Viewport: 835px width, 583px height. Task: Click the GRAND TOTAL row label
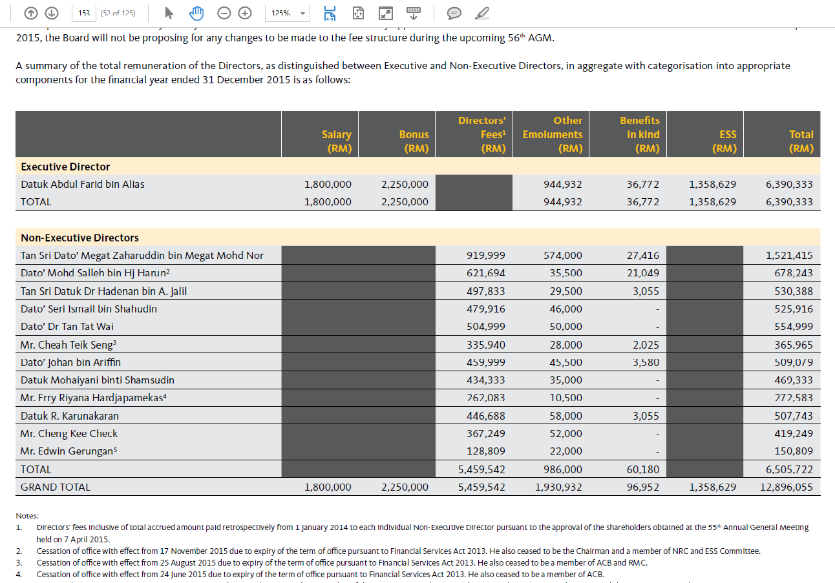pos(56,487)
